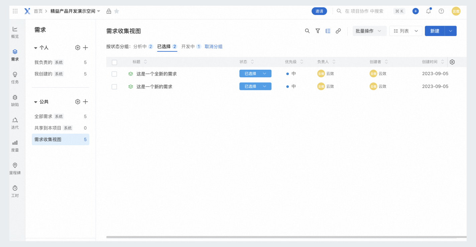Add a view with plus beside 公共
The image size is (476, 247).
point(86,102)
